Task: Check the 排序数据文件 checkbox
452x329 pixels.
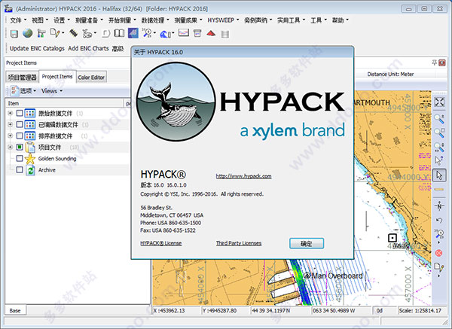Action: coord(20,136)
